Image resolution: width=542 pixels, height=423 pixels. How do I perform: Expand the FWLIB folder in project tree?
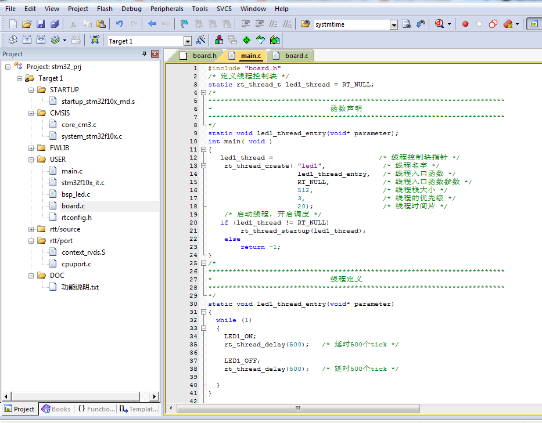(31, 148)
